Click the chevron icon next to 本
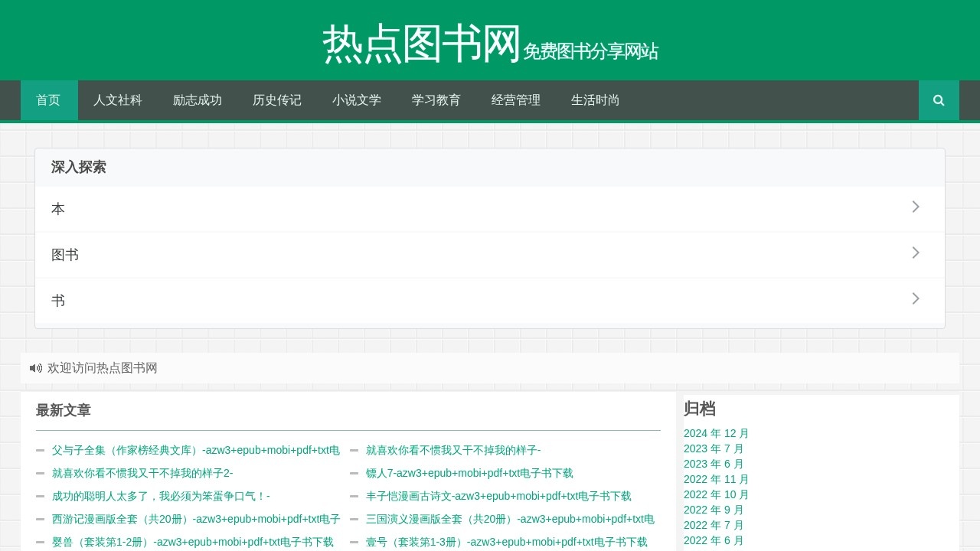The image size is (980, 551). point(916,207)
